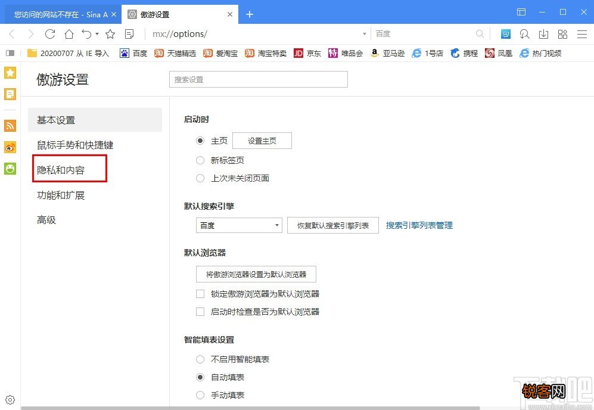The width and height of the screenshot is (594, 410).
Task: Select 不启用智能填表 radio button
Action: (200, 359)
